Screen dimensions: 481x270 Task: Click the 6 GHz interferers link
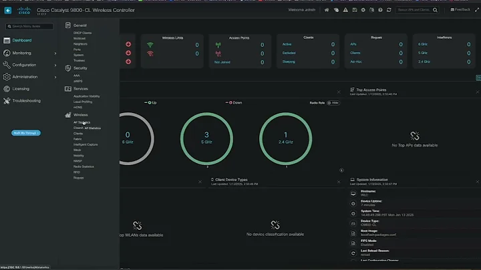point(422,45)
